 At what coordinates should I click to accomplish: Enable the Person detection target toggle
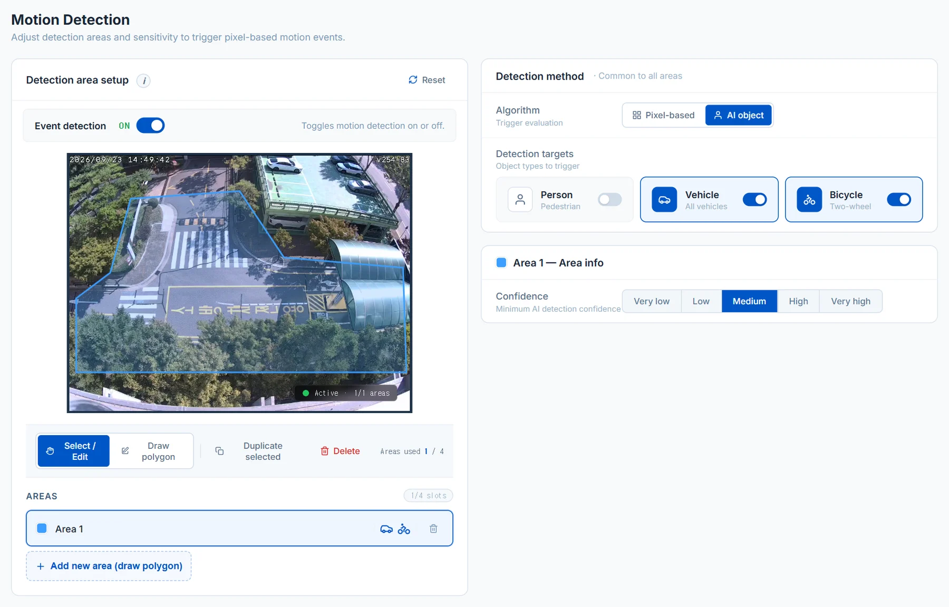(609, 199)
